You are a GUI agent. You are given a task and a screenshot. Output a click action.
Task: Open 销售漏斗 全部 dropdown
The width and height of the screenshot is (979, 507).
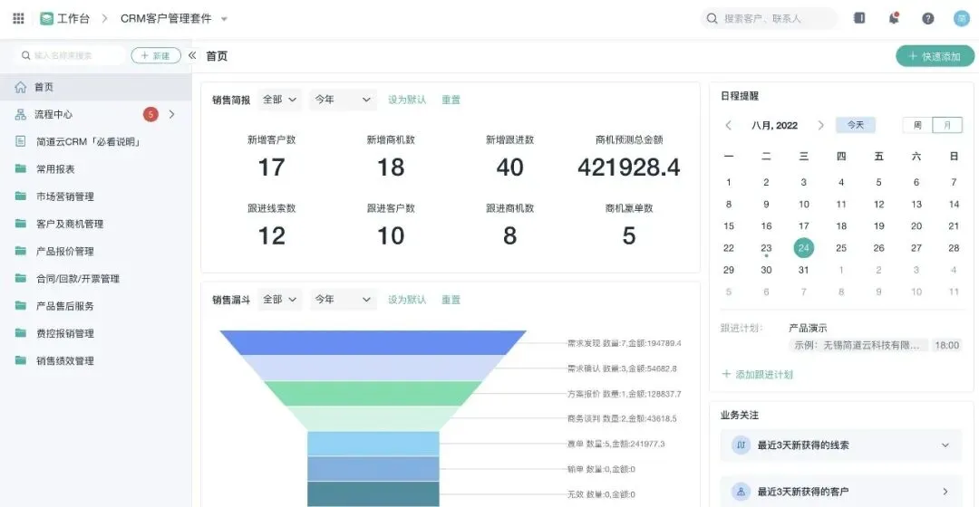point(279,300)
